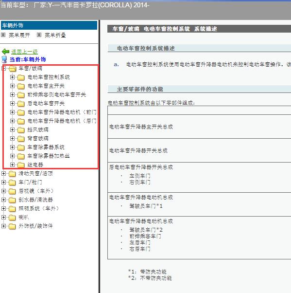Screen dimensions: 291x293
Task: Expand the 背窗玻璃 node
Action: (x=12, y=138)
